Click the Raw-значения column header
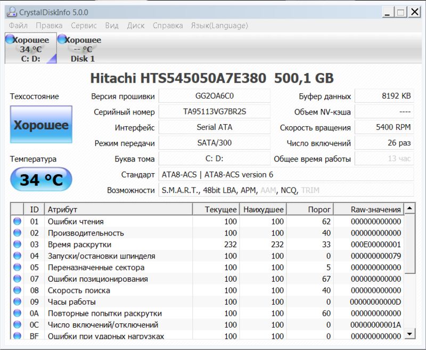 [368, 209]
